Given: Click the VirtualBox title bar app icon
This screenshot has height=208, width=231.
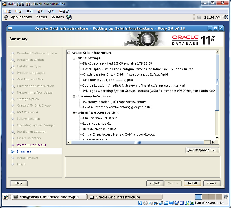Looking at the screenshot, I should [x=4, y=4].
